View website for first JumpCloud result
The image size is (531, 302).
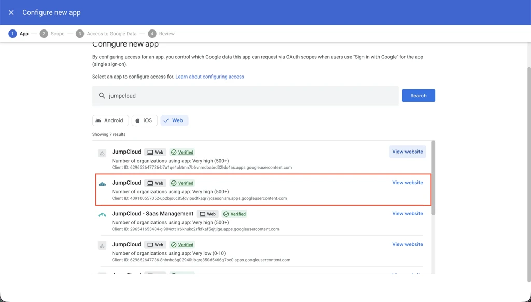click(408, 152)
